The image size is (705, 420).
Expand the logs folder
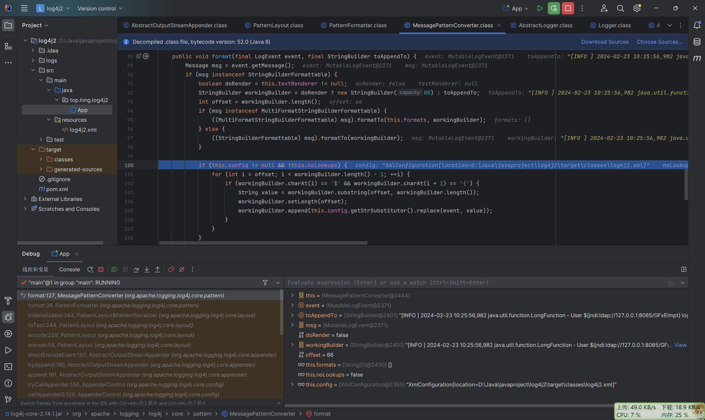[x=33, y=60]
